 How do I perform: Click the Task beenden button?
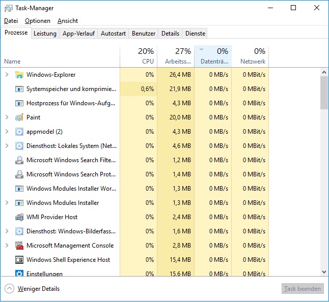tap(303, 289)
